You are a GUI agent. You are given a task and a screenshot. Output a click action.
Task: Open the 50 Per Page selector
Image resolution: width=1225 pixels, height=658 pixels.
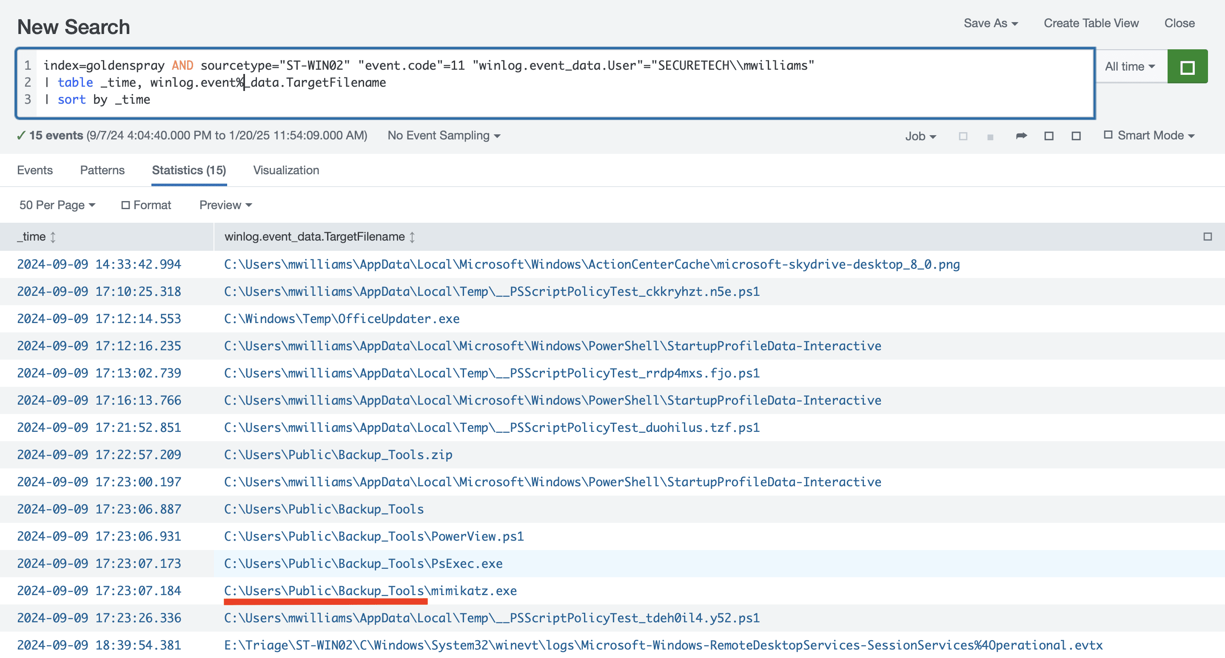pyautogui.click(x=57, y=205)
